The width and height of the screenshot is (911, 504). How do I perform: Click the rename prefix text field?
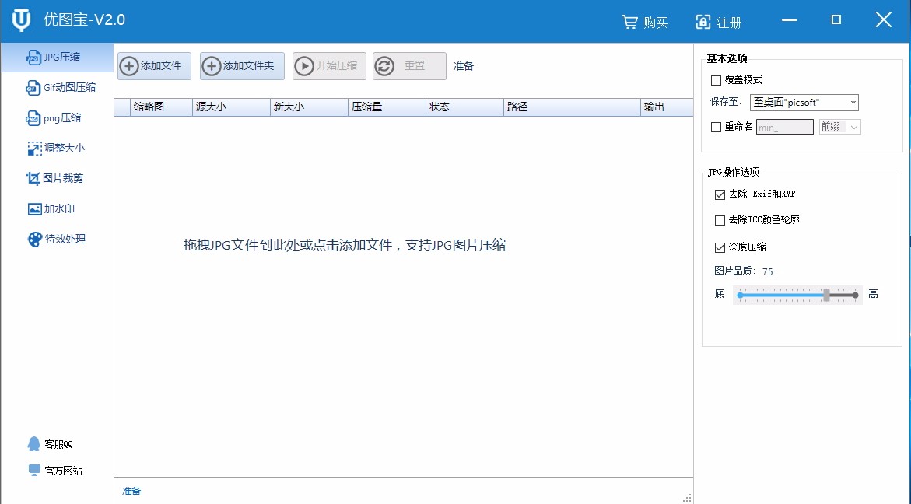[784, 127]
